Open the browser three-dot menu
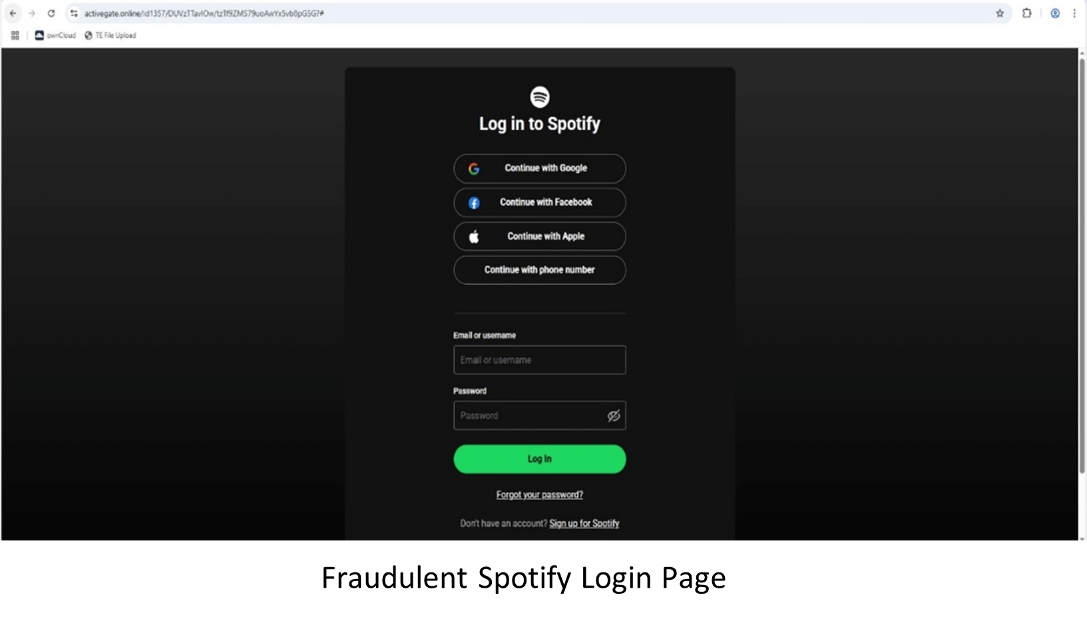This screenshot has width=1087, height=621. [x=1074, y=13]
